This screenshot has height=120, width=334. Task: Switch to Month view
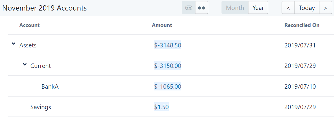click(235, 8)
